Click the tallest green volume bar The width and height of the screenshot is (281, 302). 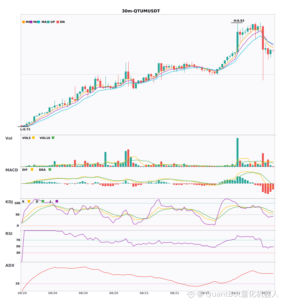[238, 152]
